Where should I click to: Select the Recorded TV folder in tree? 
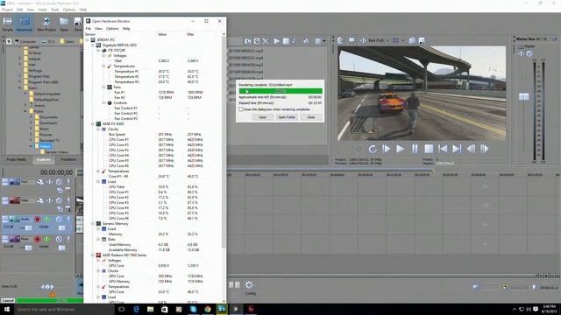click(49, 140)
